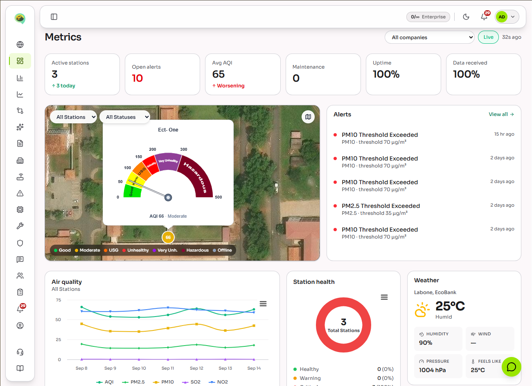532x386 pixels.
Task: Click the Maintenance metric card
Action: click(323, 74)
